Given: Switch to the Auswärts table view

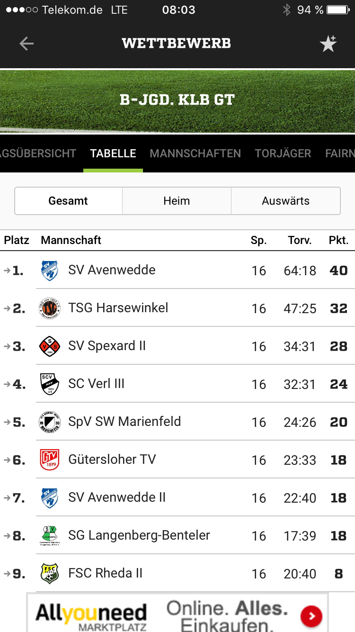Looking at the screenshot, I should [x=285, y=201].
